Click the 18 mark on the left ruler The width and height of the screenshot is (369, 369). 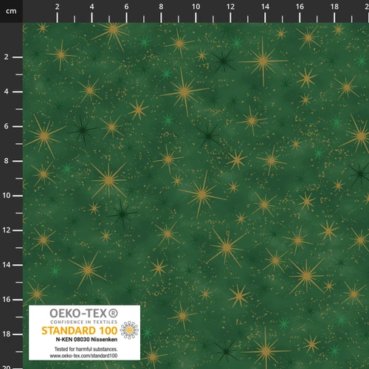click(x=7, y=334)
